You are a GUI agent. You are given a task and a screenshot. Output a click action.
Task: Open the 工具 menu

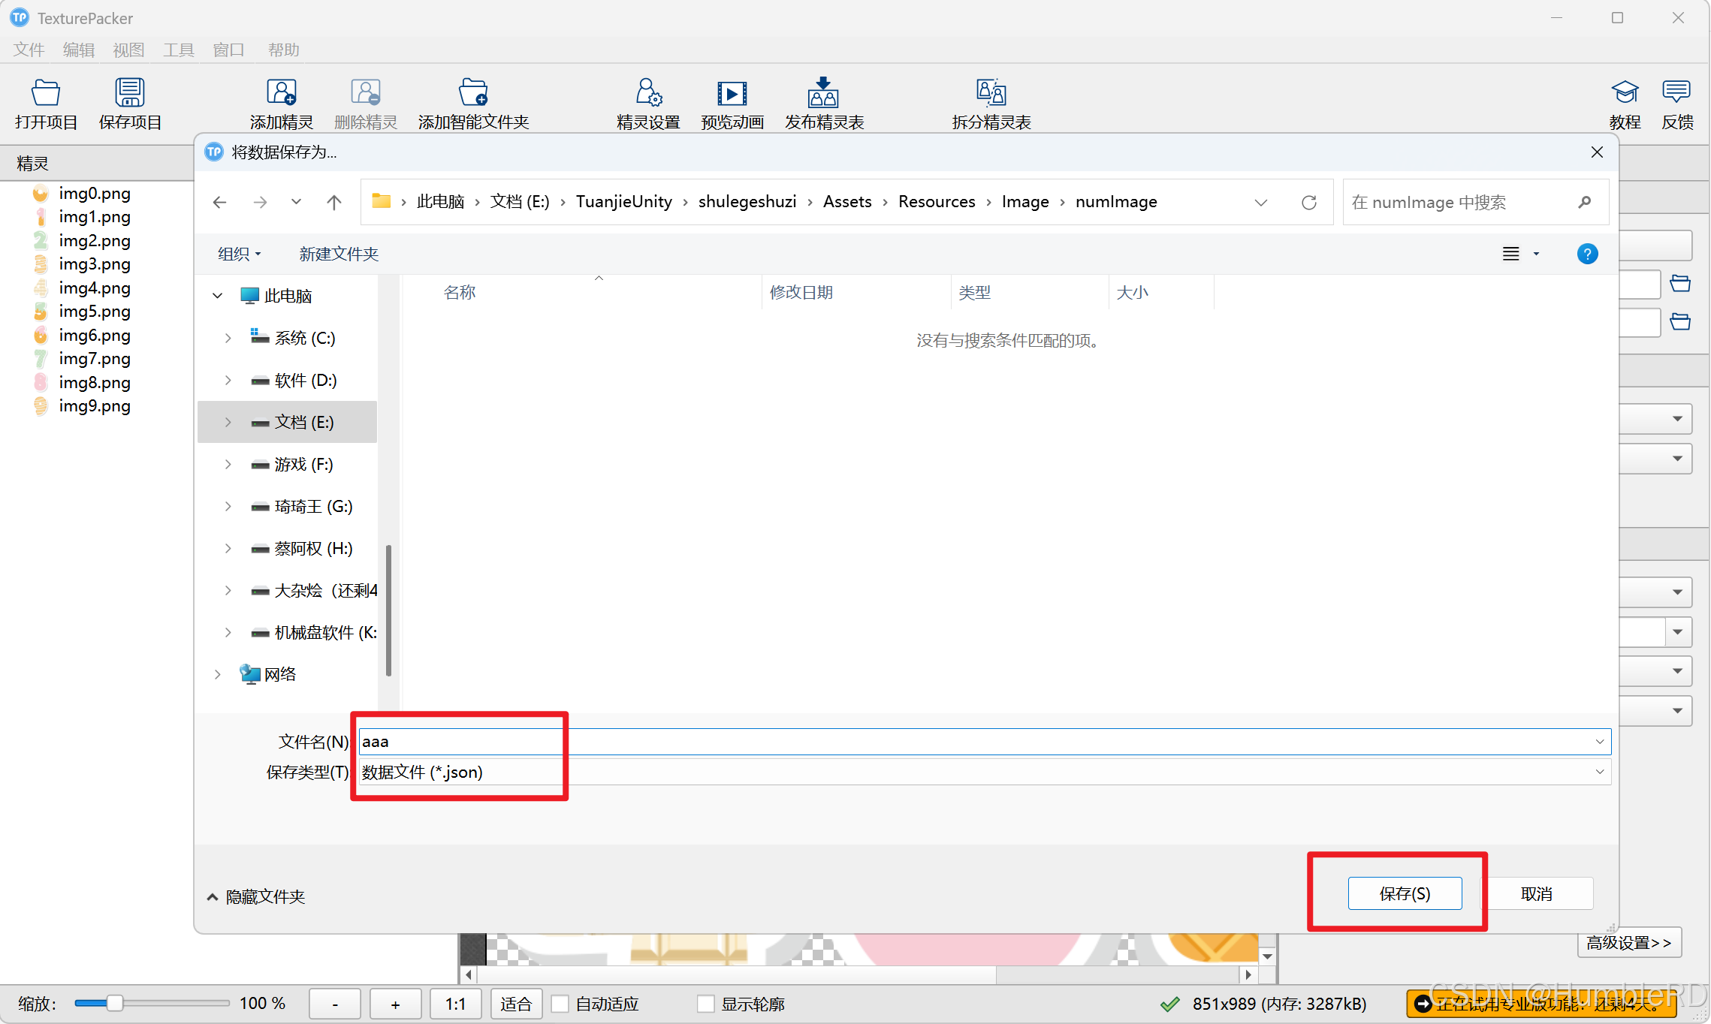(179, 50)
